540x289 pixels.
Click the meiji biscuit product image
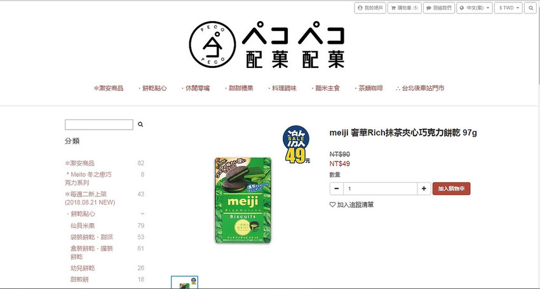pyautogui.click(x=243, y=201)
